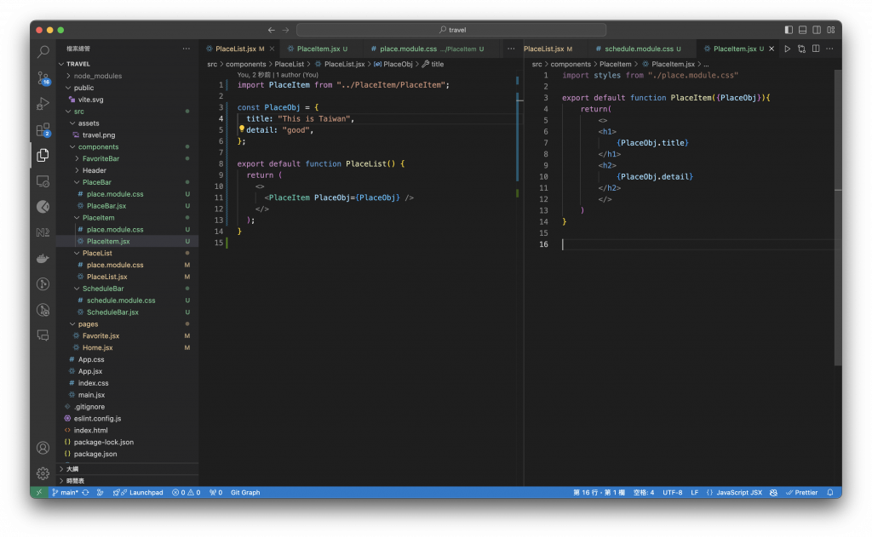
Task: Click the right editor vertical scrollbar
Action: coord(838,217)
